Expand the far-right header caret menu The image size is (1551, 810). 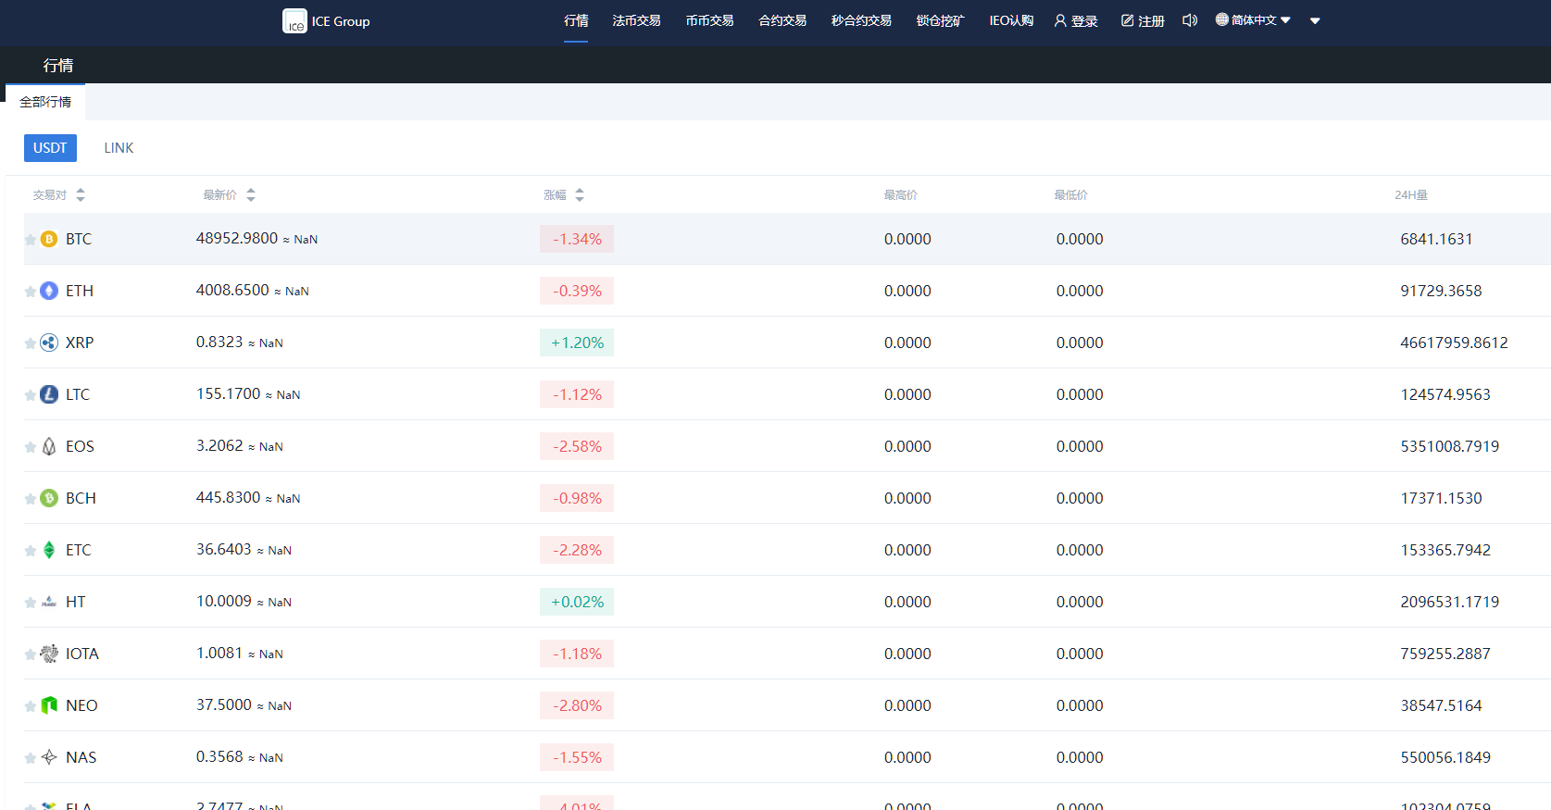pyautogui.click(x=1315, y=20)
